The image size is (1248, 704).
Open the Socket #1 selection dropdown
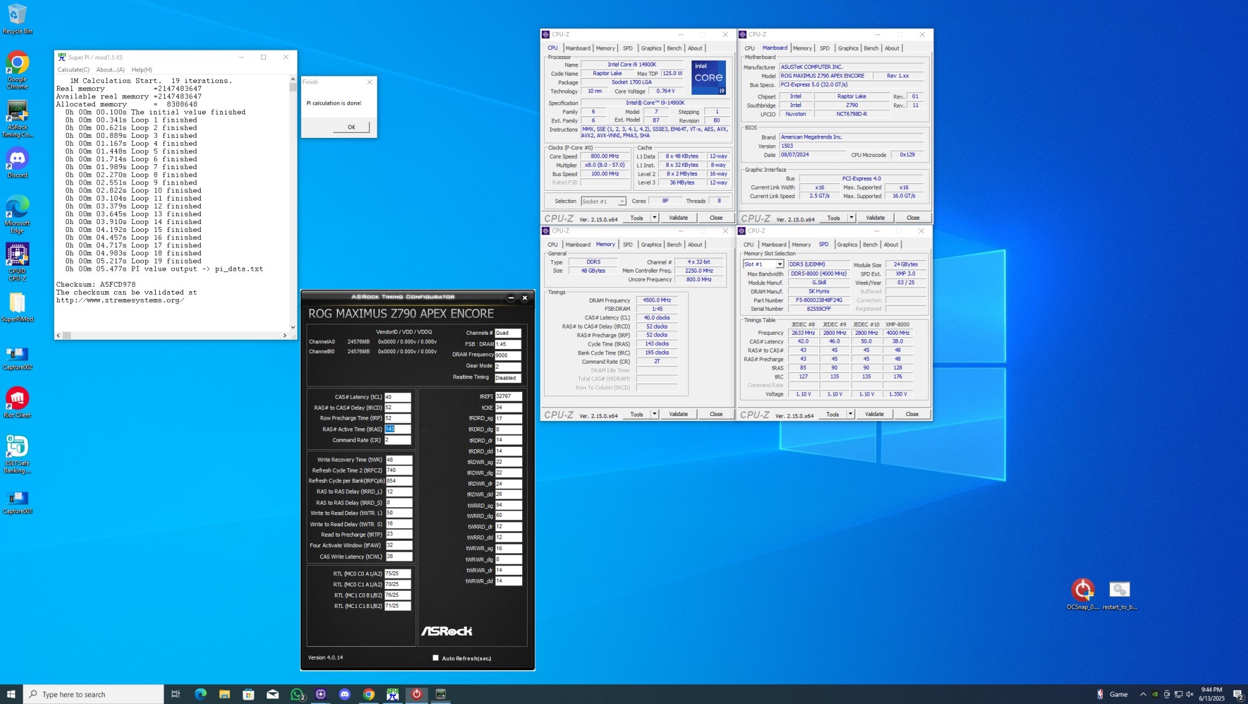622,201
